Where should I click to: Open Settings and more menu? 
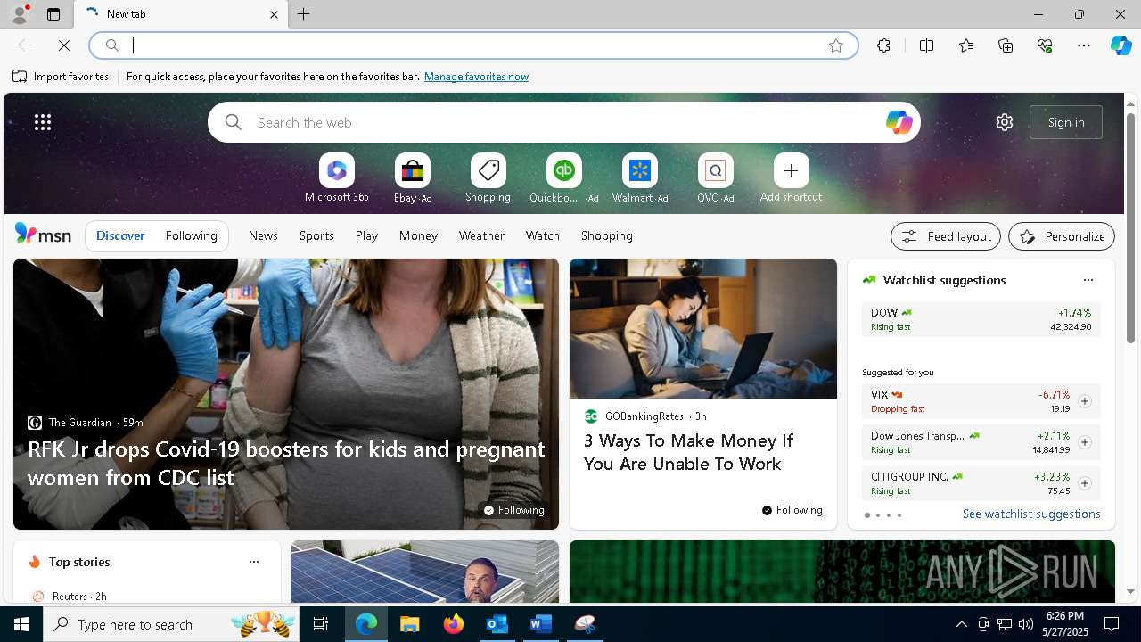[1084, 45]
